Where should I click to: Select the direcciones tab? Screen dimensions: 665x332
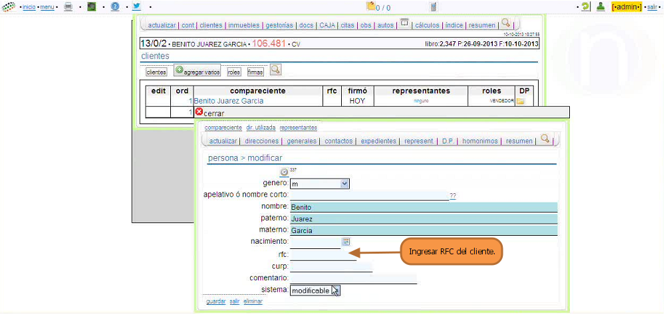point(261,141)
